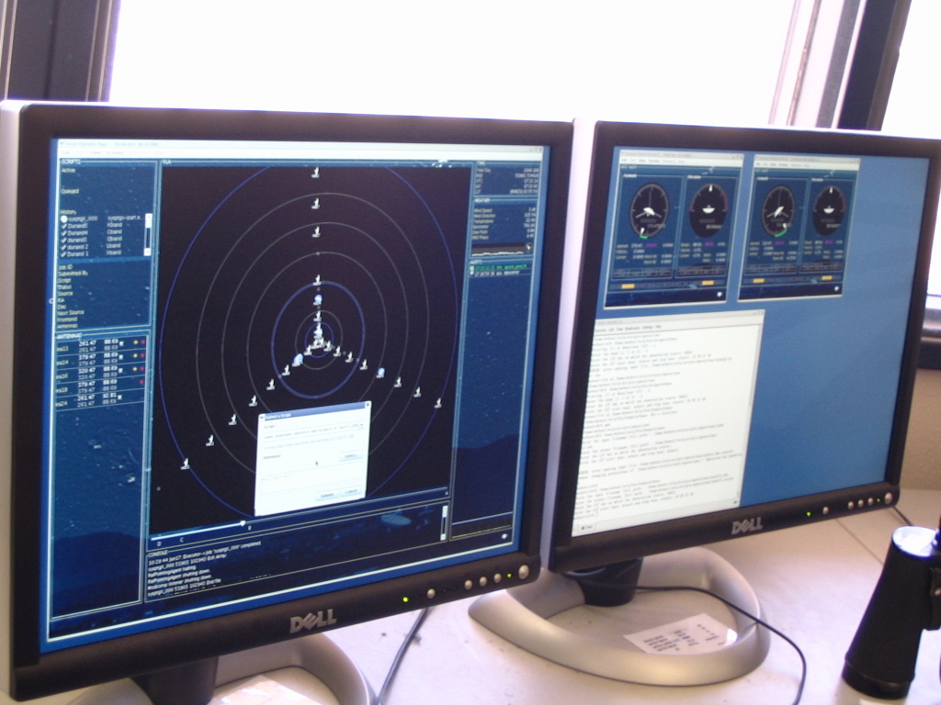
Task: Select the outermost antenna icon on southeast arm
Action: coord(438,403)
